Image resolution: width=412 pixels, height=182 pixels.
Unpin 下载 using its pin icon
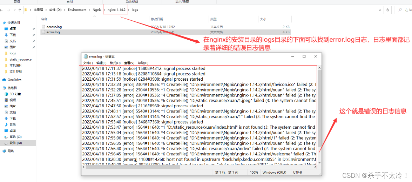point(34,35)
